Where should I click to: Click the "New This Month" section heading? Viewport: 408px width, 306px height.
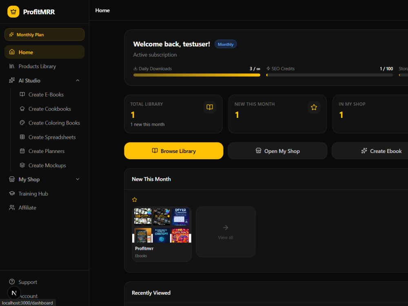coord(151,179)
